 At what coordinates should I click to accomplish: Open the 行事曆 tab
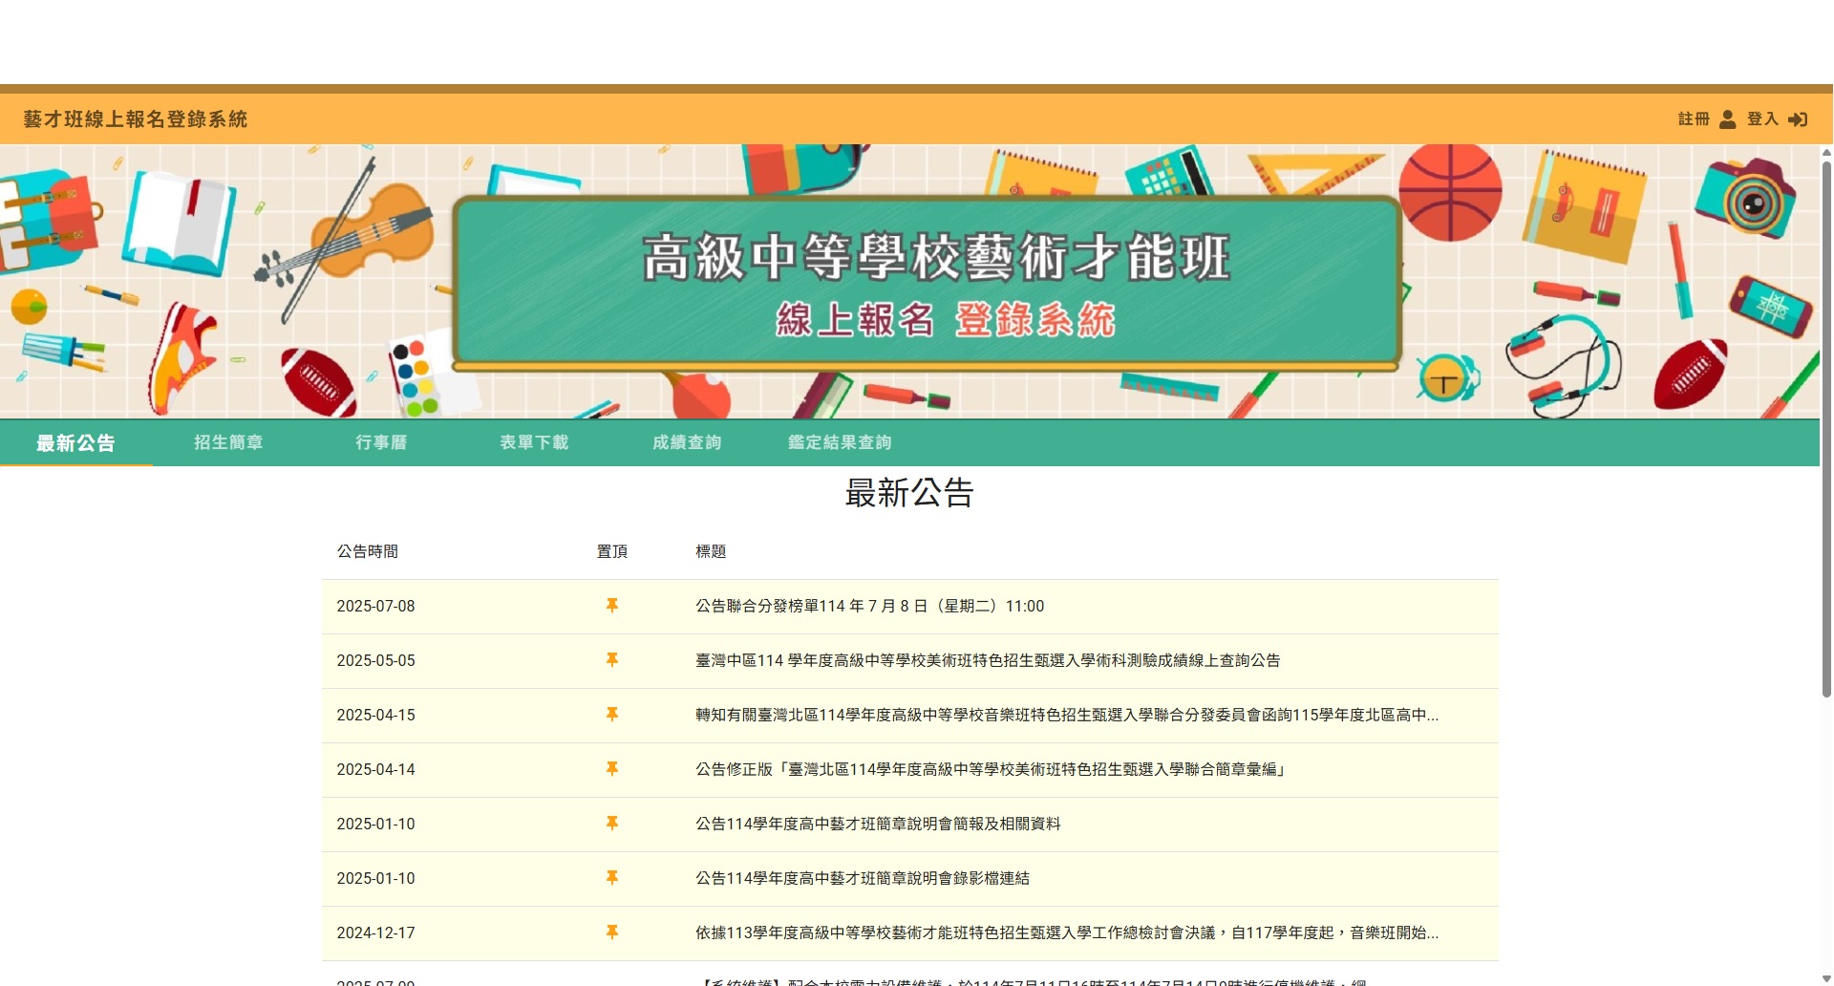tap(380, 442)
